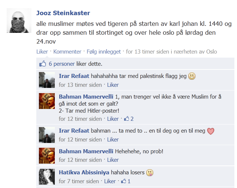Click Kommenter under the main post

click(x=67, y=52)
